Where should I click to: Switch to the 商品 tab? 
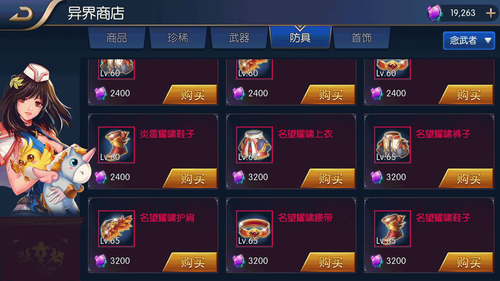pos(117,38)
